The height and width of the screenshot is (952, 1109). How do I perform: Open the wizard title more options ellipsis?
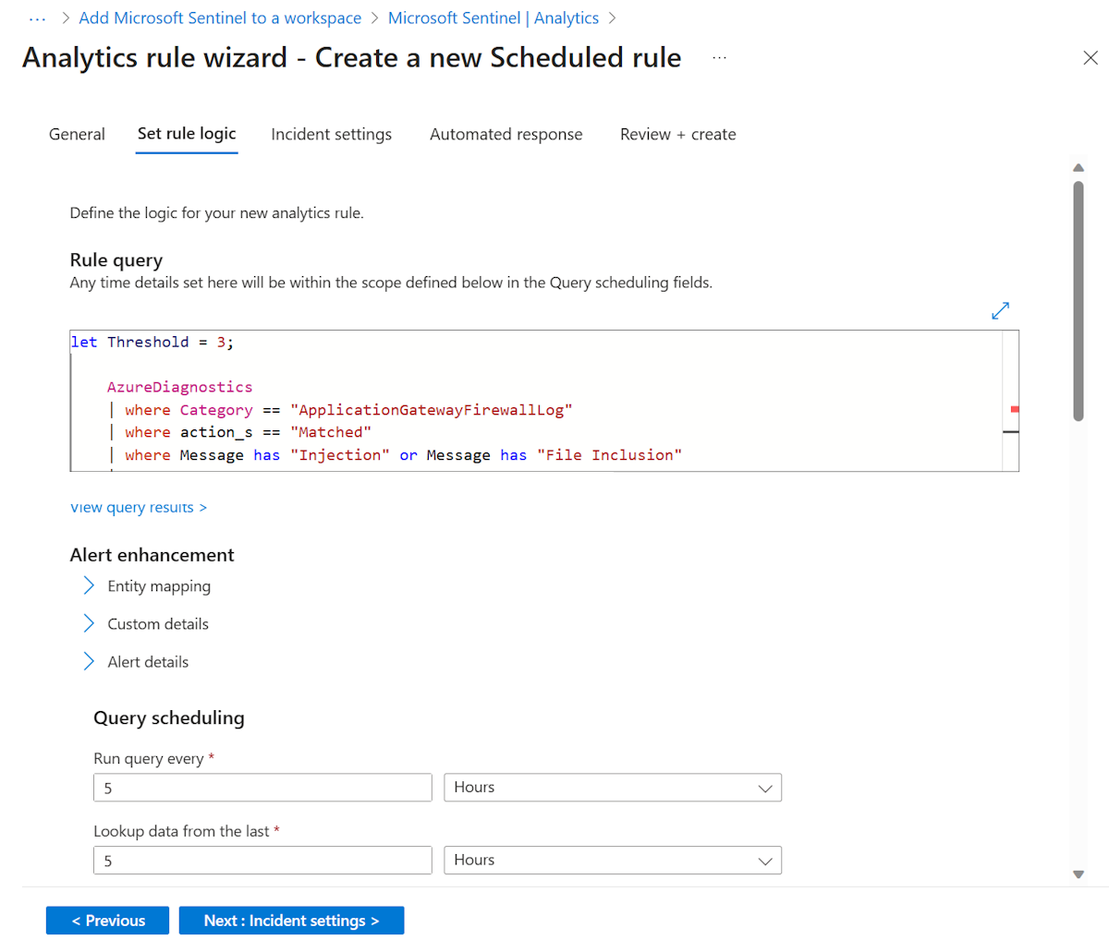[x=720, y=58]
